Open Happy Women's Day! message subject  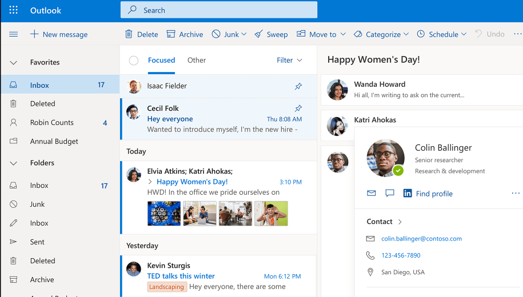pyautogui.click(x=192, y=182)
